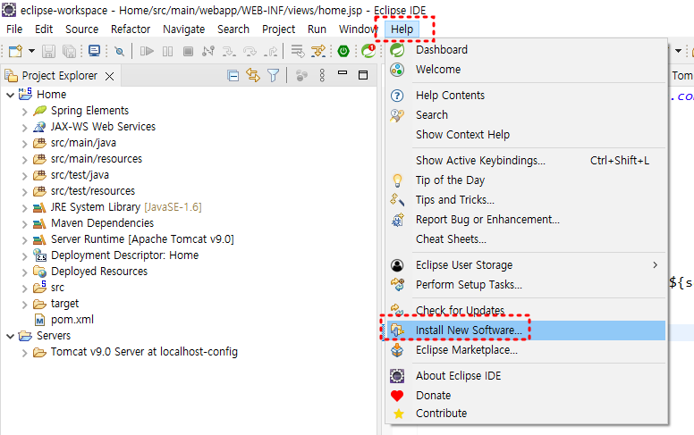Open Project Explorer View Menu dots
694x435 pixels.
tap(322, 76)
